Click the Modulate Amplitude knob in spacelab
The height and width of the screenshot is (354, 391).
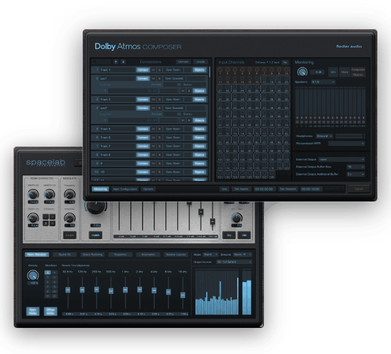click(x=70, y=218)
